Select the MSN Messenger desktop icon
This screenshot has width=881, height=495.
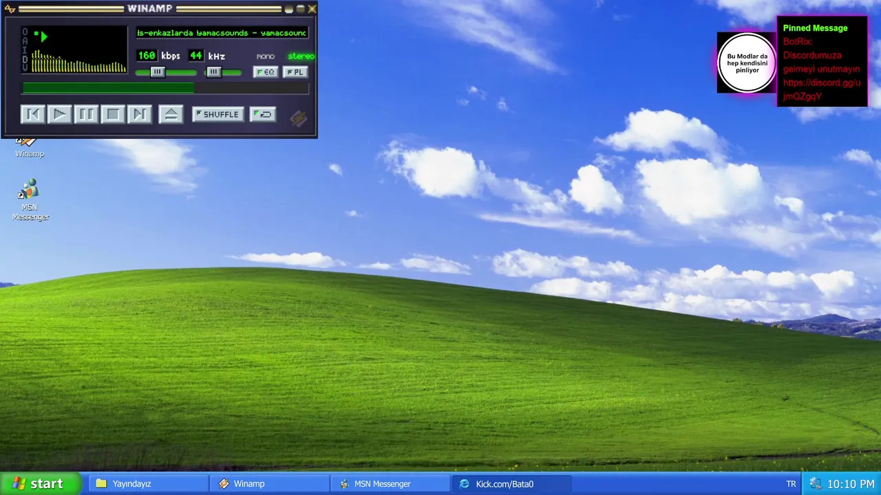click(30, 199)
